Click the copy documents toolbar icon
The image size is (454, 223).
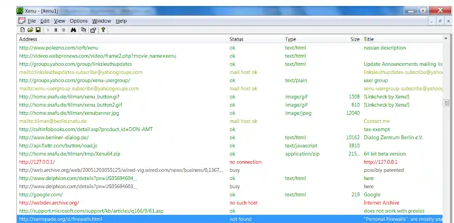[84, 30]
